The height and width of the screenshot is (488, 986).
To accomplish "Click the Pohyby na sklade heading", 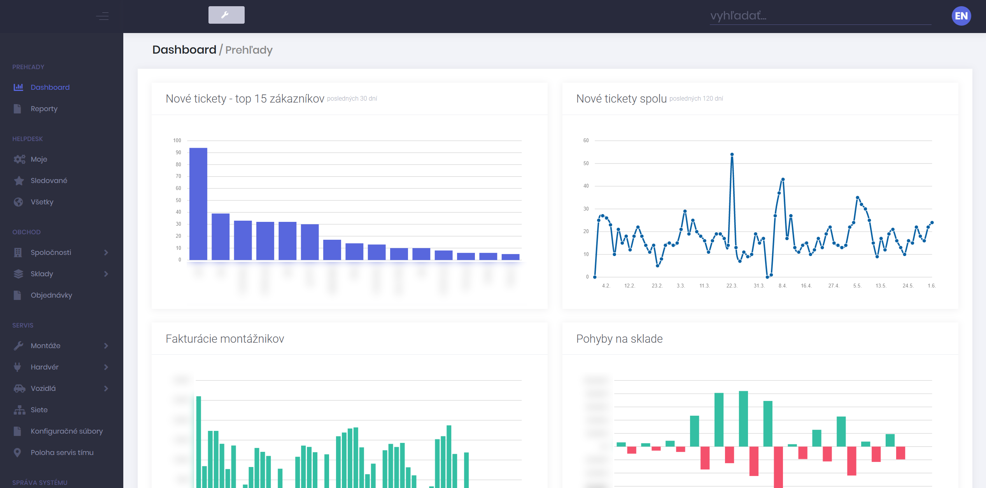I will coord(620,339).
